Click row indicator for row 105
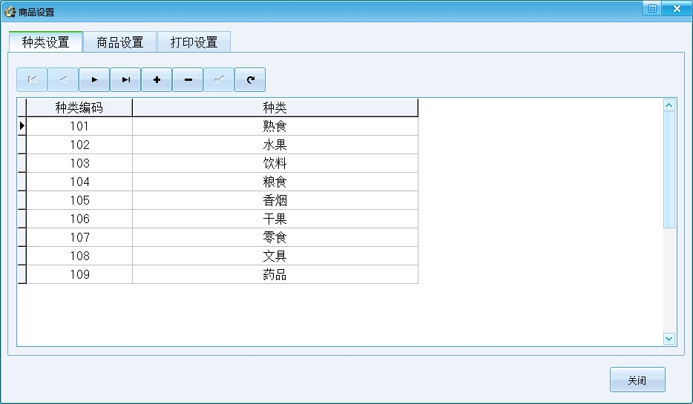The image size is (693, 404). [22, 200]
